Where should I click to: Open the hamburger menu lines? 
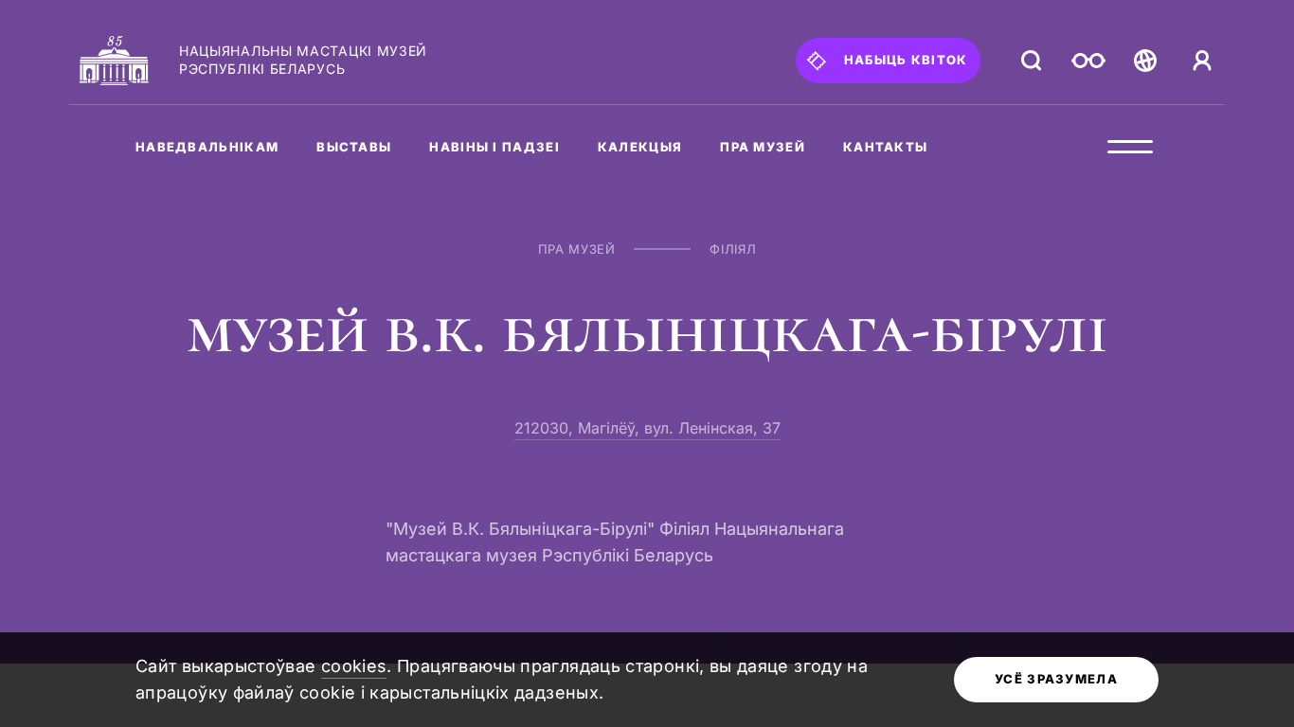(1130, 147)
